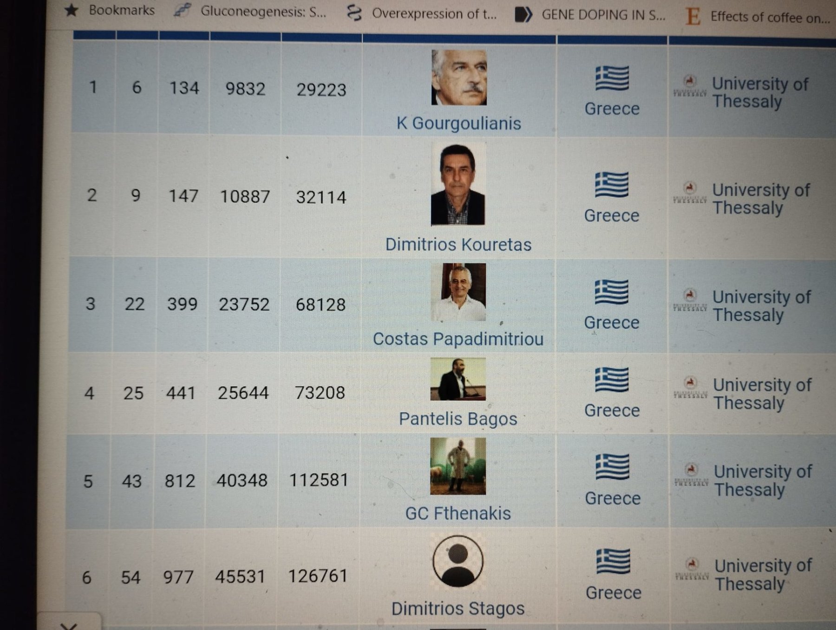The height and width of the screenshot is (630, 836).
Task: Click GC Fthenakis photo thumbnail
Action: point(458,466)
